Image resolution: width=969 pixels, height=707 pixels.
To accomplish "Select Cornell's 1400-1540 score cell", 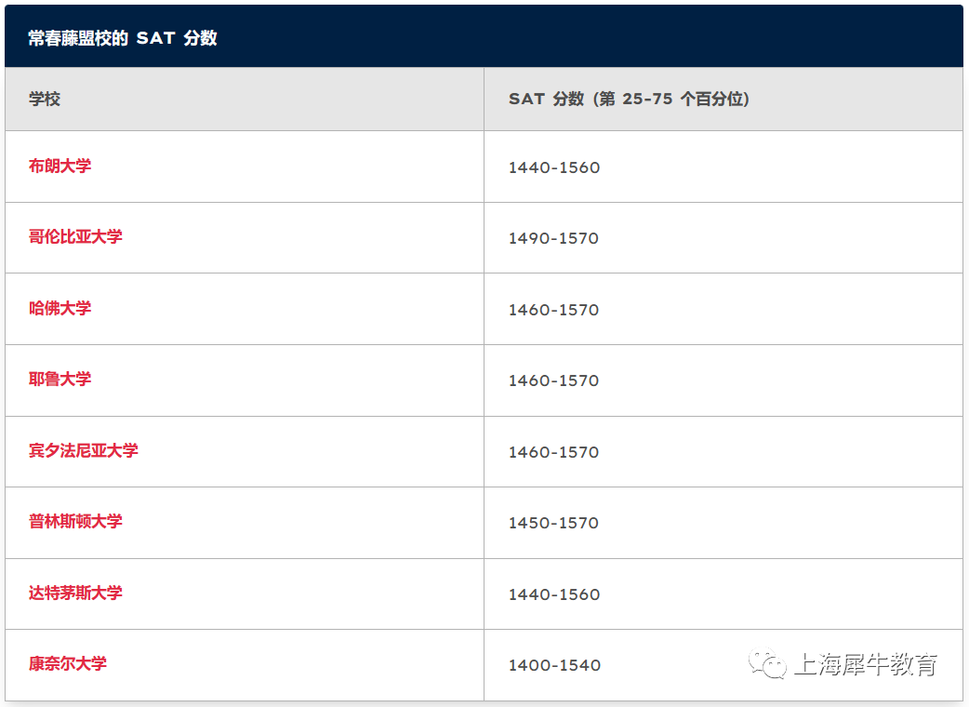I will tap(723, 665).
